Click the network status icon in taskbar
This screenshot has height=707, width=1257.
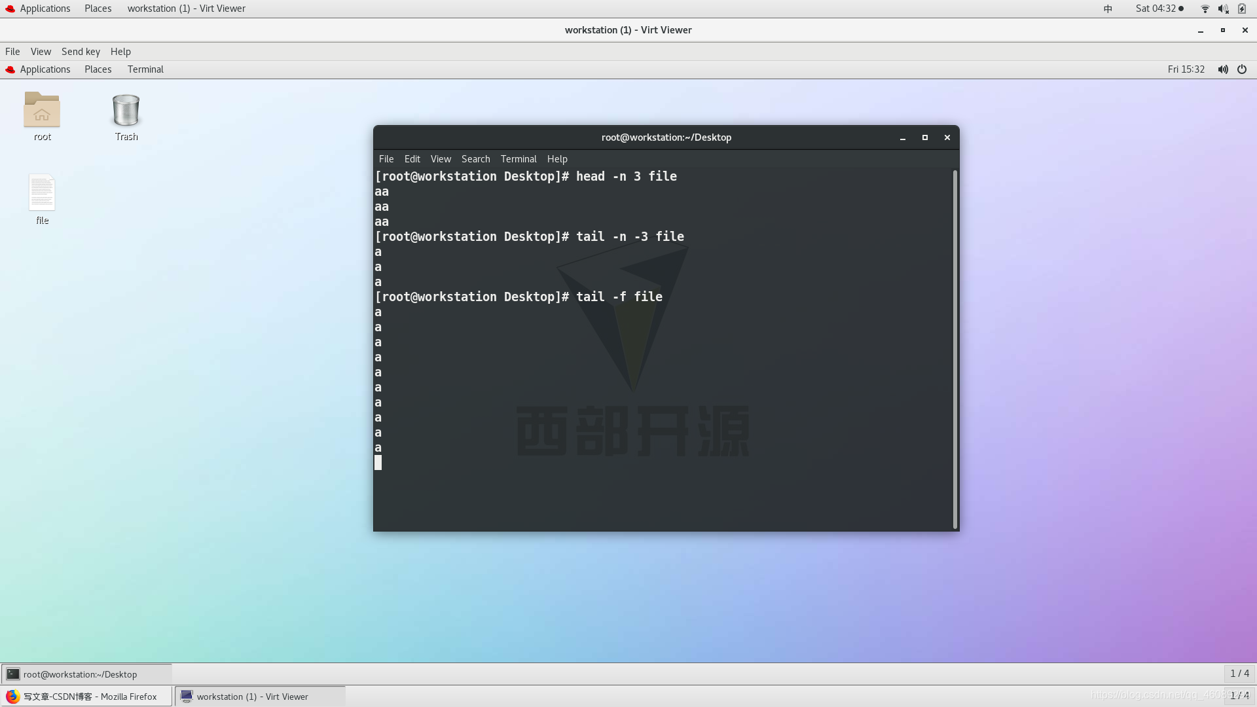[1205, 8]
